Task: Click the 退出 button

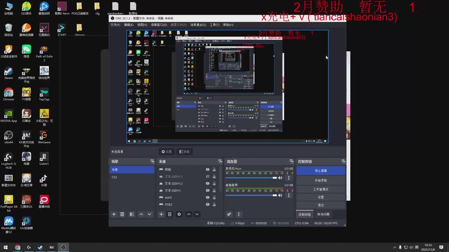Action: pos(320,205)
